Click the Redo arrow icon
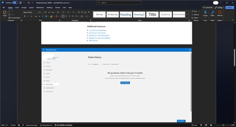 (29, 3)
